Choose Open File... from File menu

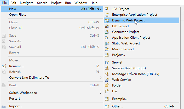[52, 15]
